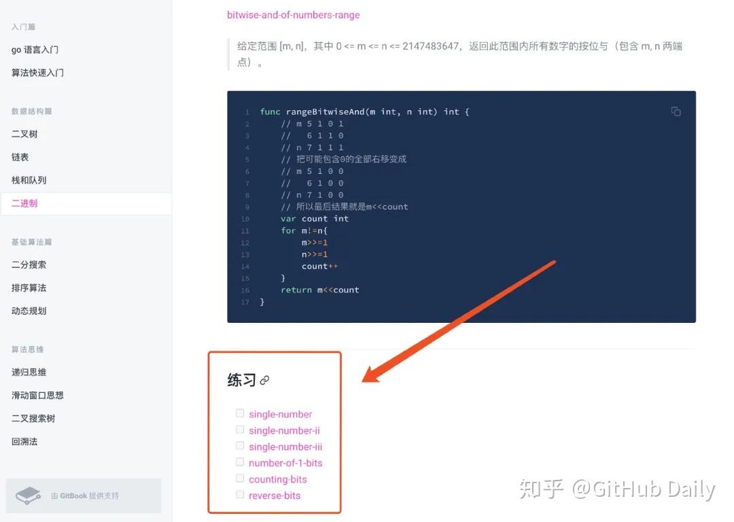
Task: Follow the counting-bits link
Action: click(x=277, y=479)
